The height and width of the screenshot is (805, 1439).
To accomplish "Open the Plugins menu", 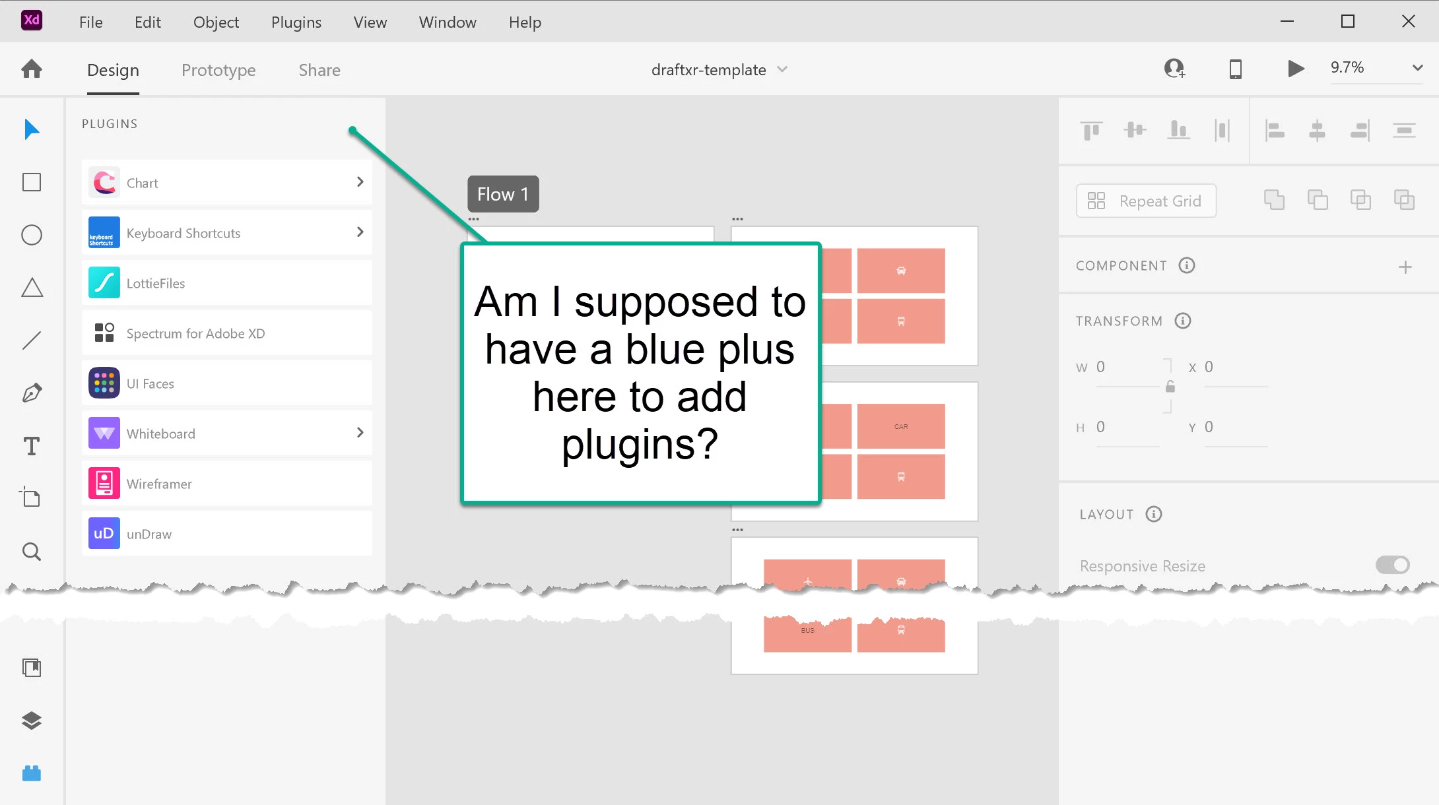I will click(296, 22).
